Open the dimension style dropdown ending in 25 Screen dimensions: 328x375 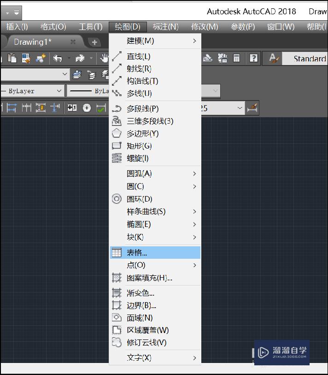click(240, 108)
